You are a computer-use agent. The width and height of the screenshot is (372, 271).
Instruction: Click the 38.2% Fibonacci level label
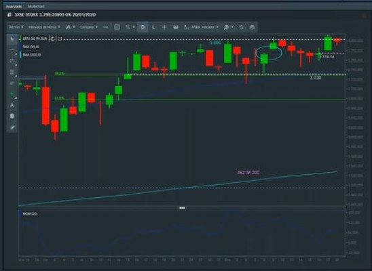click(x=59, y=74)
